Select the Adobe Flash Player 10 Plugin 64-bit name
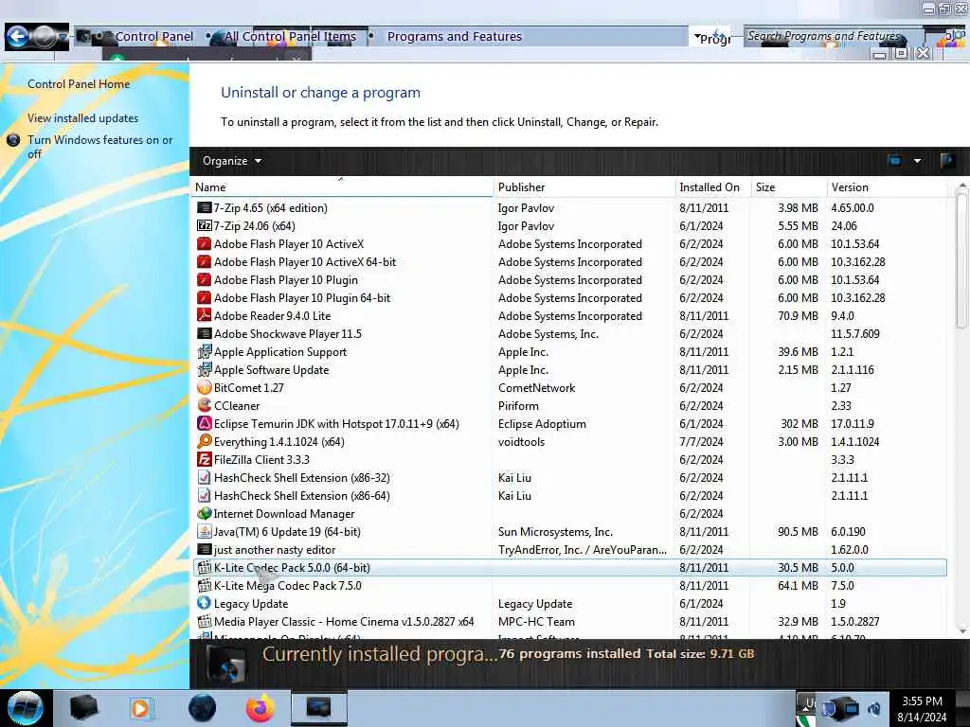 point(302,297)
